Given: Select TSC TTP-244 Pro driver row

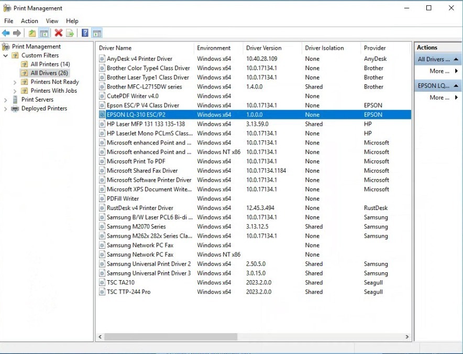Looking at the screenshot, I should (x=255, y=292).
